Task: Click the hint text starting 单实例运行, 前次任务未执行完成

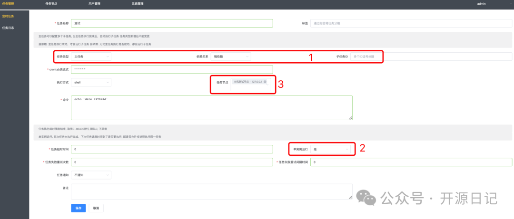Action: click(99, 136)
